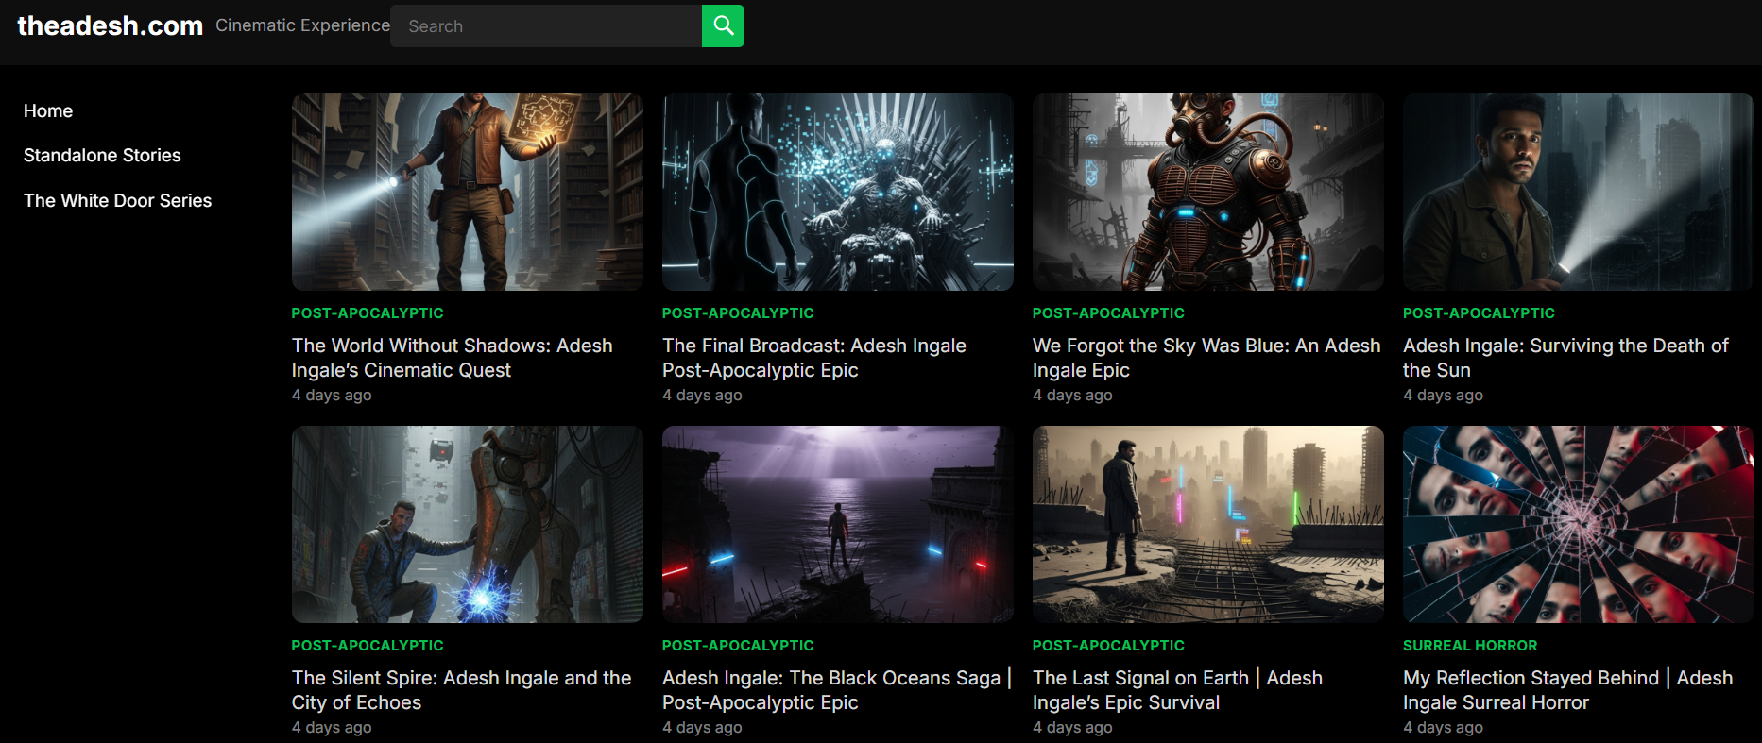
Task: Click "4 days ago" under My Reflection Stayed Behind
Action: click(1443, 727)
